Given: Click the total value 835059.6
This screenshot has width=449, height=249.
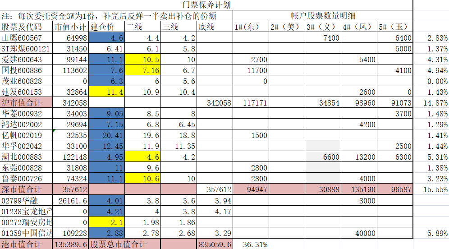Looking at the screenshot, I should click(215, 244).
